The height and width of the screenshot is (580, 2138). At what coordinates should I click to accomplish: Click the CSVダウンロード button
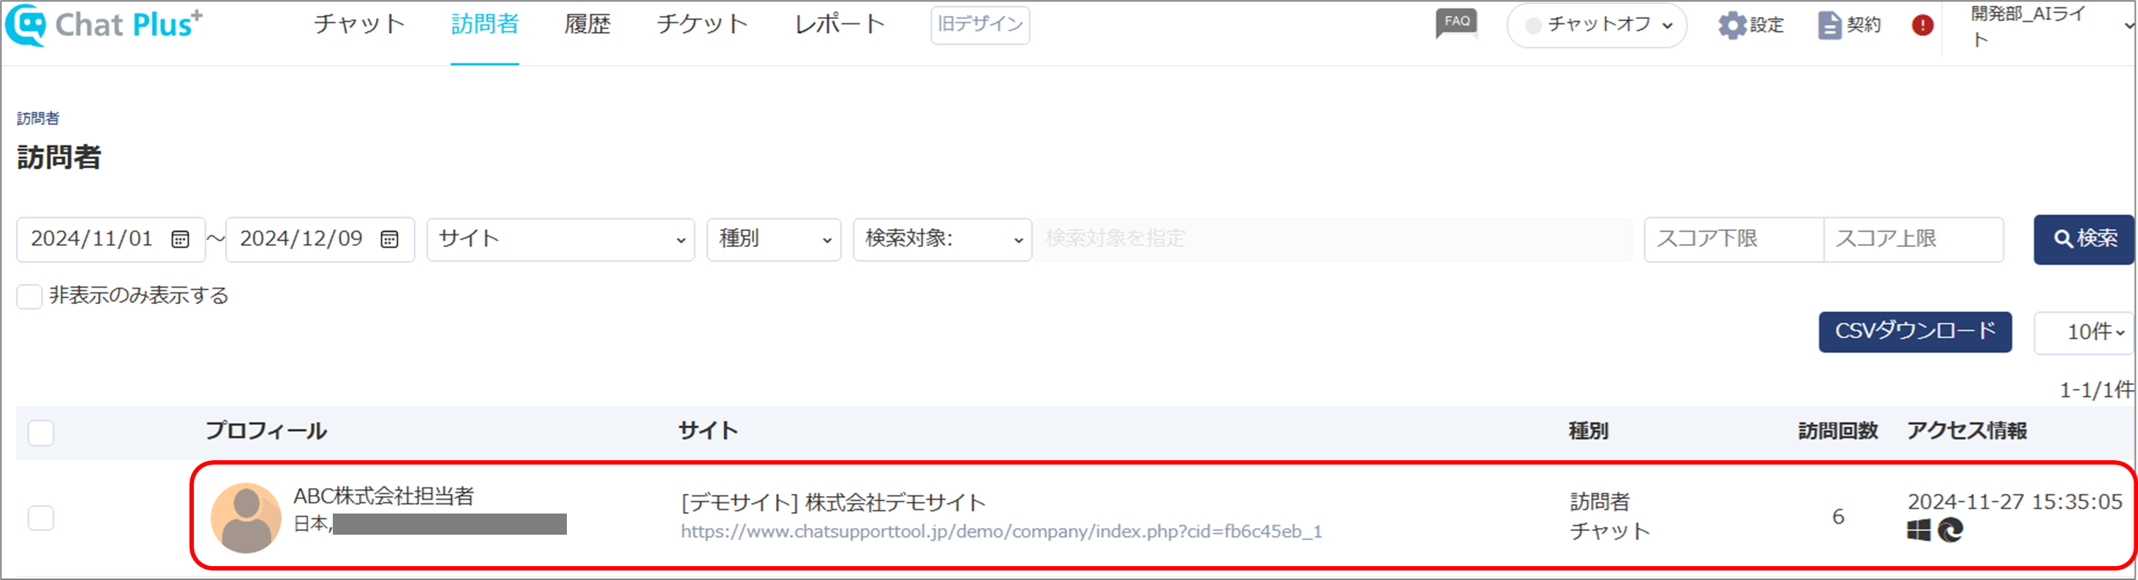(x=1915, y=332)
